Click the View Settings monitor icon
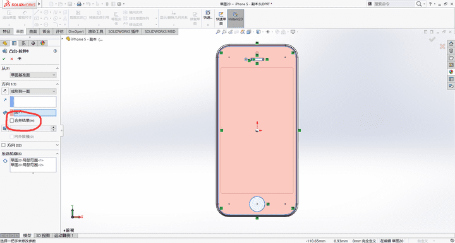Image resolution: width=455 pixels, height=243 pixels. tap(293, 32)
